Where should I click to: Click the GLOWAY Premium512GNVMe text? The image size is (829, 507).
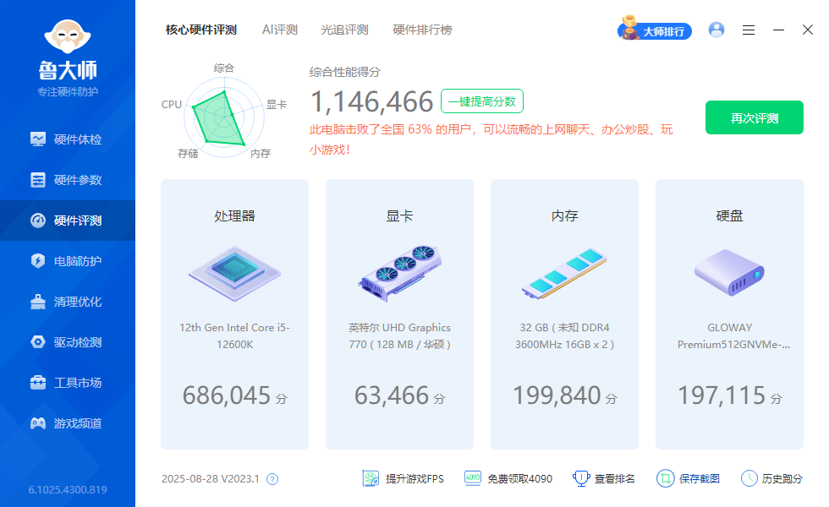[x=734, y=336]
